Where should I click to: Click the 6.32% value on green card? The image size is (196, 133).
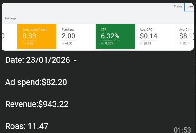pyautogui.click(x=110, y=36)
